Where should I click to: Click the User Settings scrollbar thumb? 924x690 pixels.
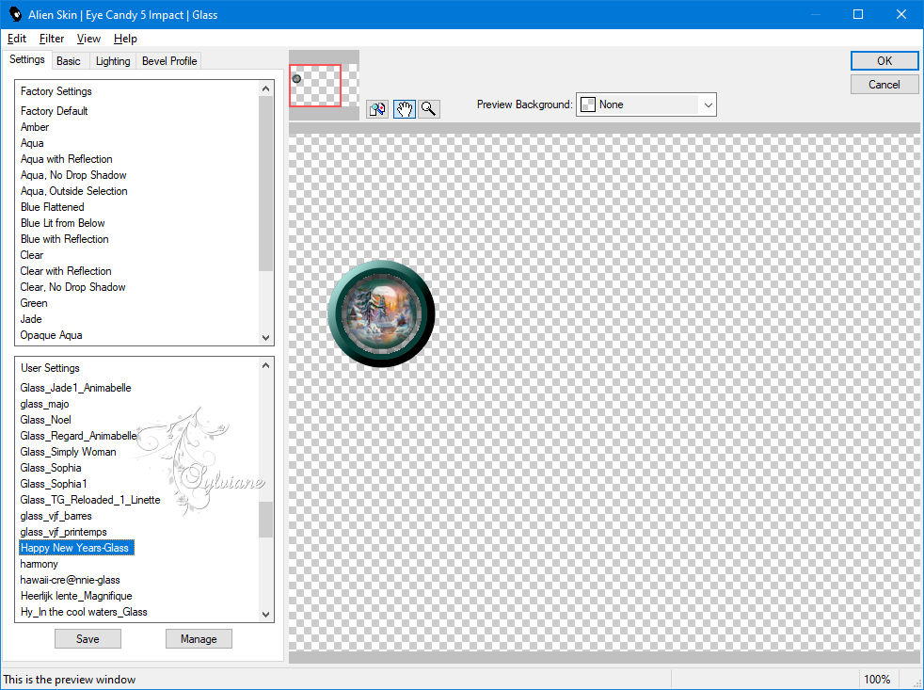(265, 520)
